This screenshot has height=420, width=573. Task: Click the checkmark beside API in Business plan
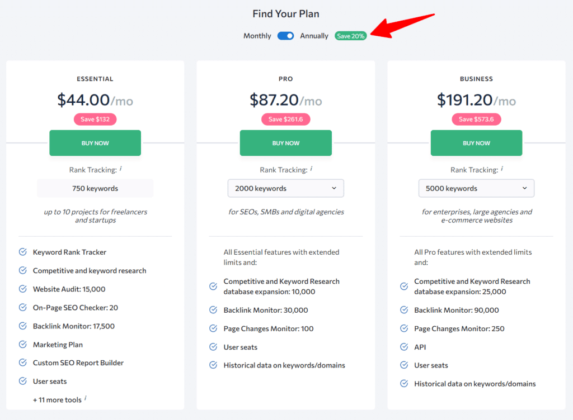coord(403,347)
